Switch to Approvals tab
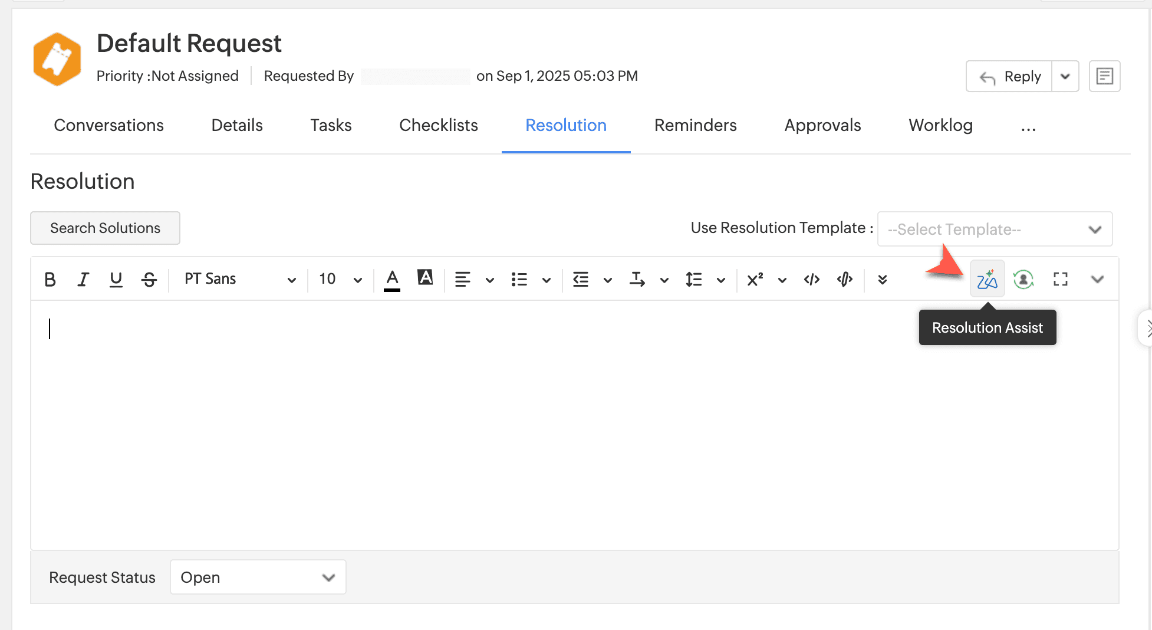Viewport: 1152px width, 630px height. click(x=822, y=125)
